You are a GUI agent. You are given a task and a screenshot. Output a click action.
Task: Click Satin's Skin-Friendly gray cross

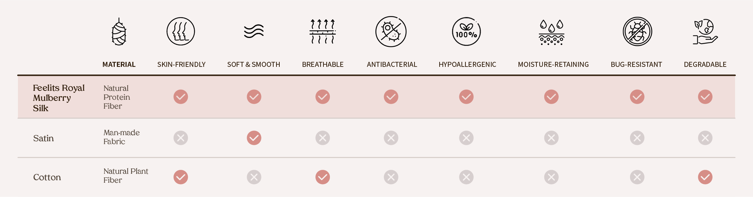pyautogui.click(x=181, y=138)
